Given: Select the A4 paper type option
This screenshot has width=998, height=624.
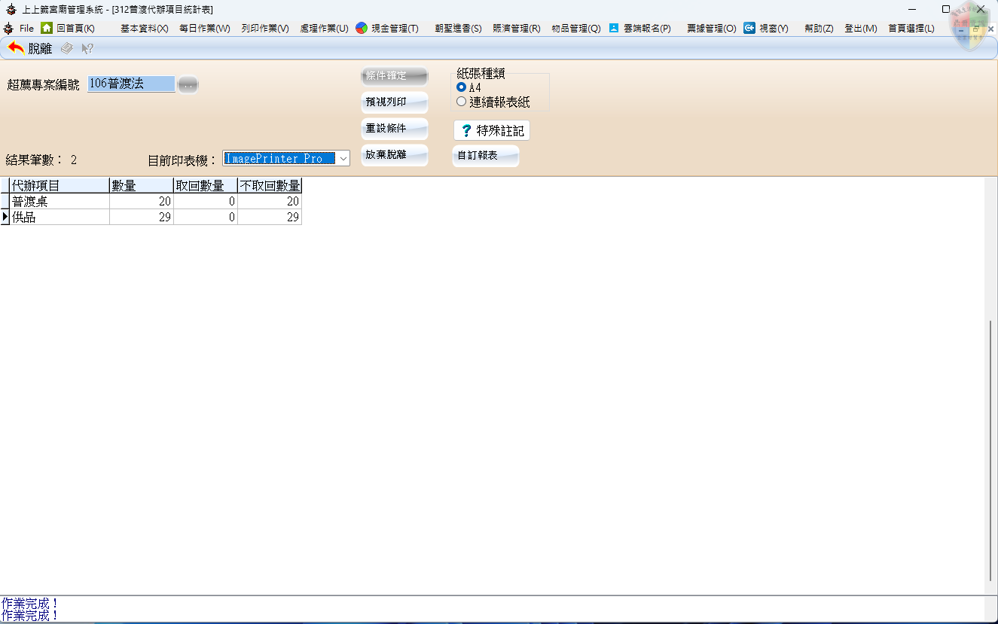Looking at the screenshot, I should (462, 87).
